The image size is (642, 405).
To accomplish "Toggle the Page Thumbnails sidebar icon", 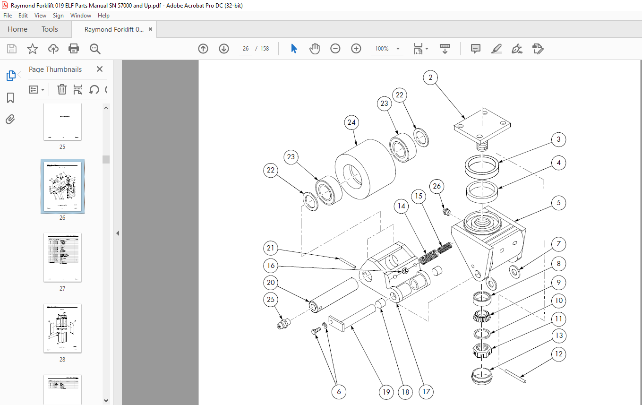I will click(10, 76).
